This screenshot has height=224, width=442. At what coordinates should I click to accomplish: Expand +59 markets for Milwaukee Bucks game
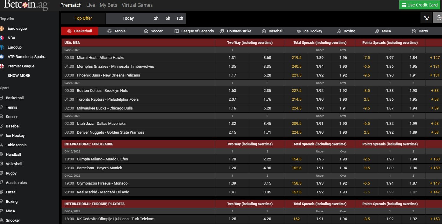click(x=435, y=108)
